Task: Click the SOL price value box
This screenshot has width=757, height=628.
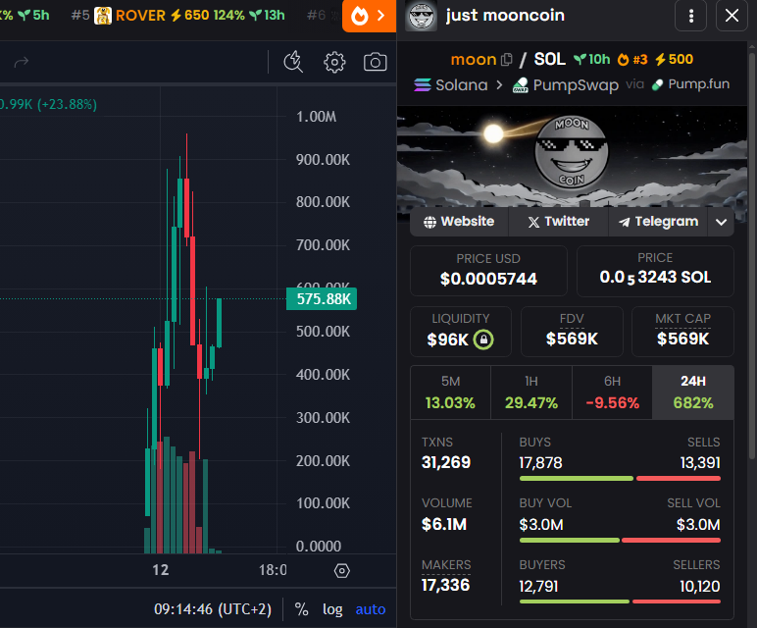Action: (655, 271)
